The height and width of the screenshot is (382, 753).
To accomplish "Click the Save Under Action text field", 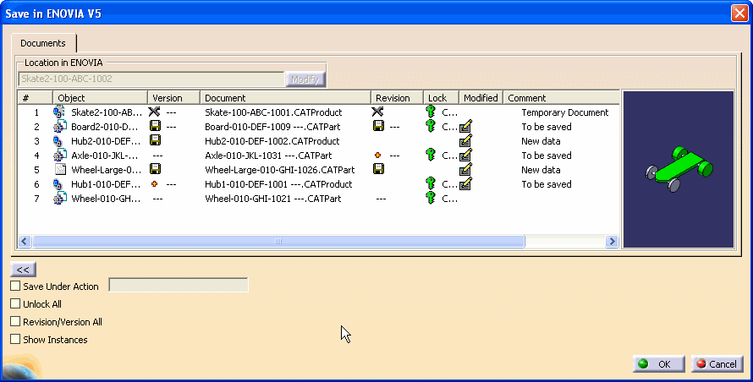I will tap(179, 285).
